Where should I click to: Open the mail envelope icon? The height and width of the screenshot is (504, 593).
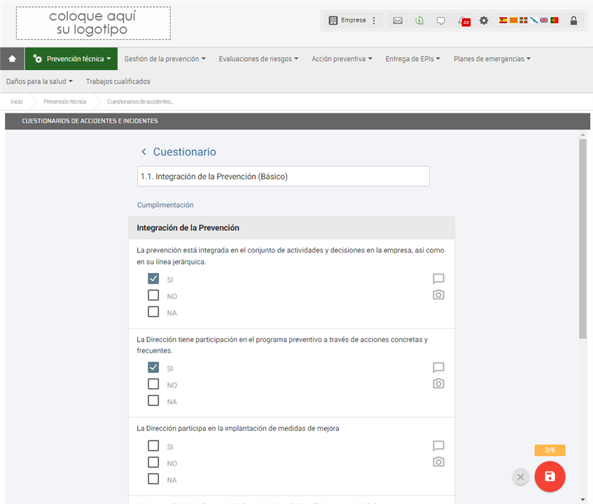point(398,20)
